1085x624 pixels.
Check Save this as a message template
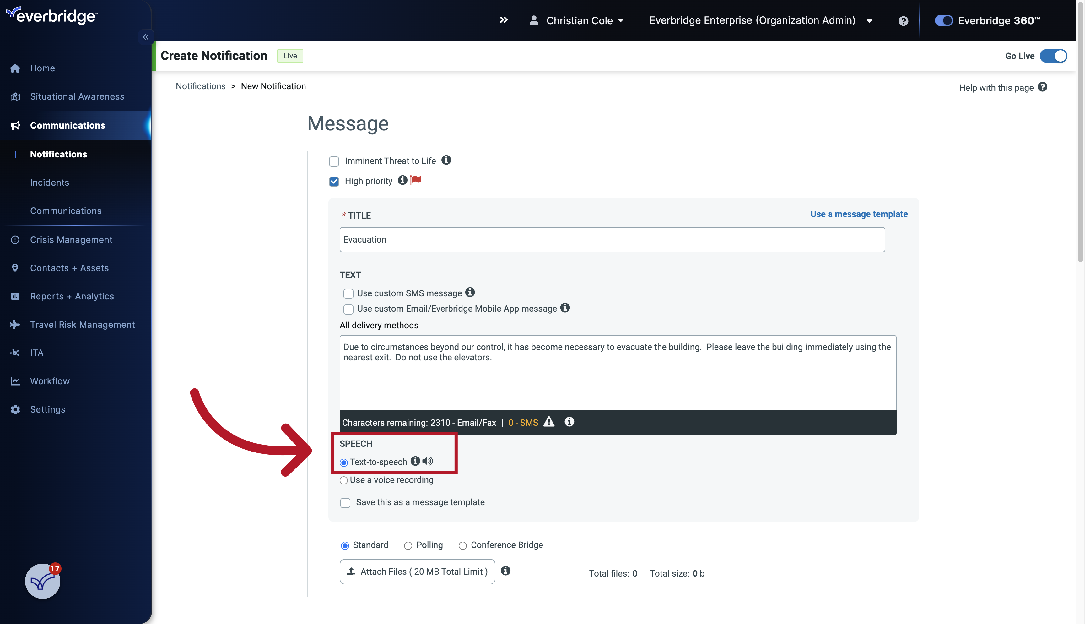345,503
